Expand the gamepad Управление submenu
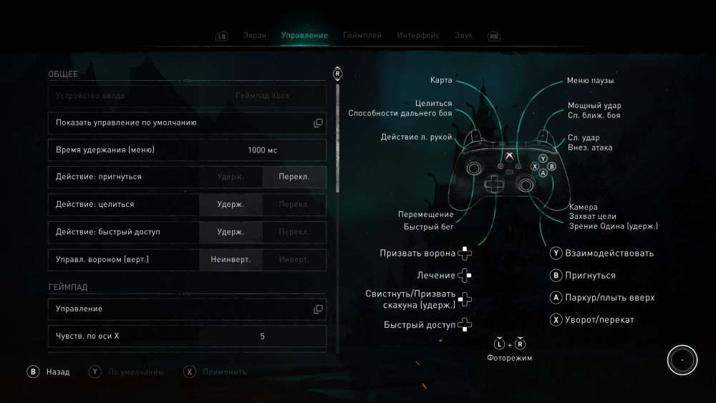This screenshot has width=716, height=403. (187, 309)
